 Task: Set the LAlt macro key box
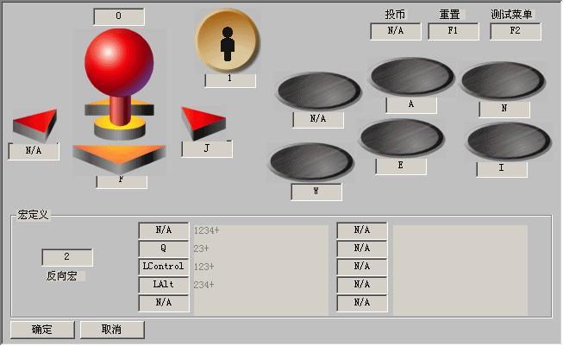[164, 285]
